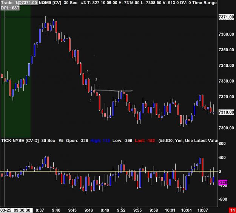Click the 7300.00 price axis label
This screenshot has width=236, height=213.
[226, 128]
